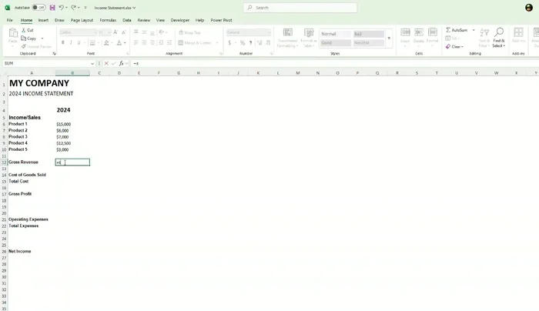
Task: Switch to the Draw tab
Action: tap(59, 20)
